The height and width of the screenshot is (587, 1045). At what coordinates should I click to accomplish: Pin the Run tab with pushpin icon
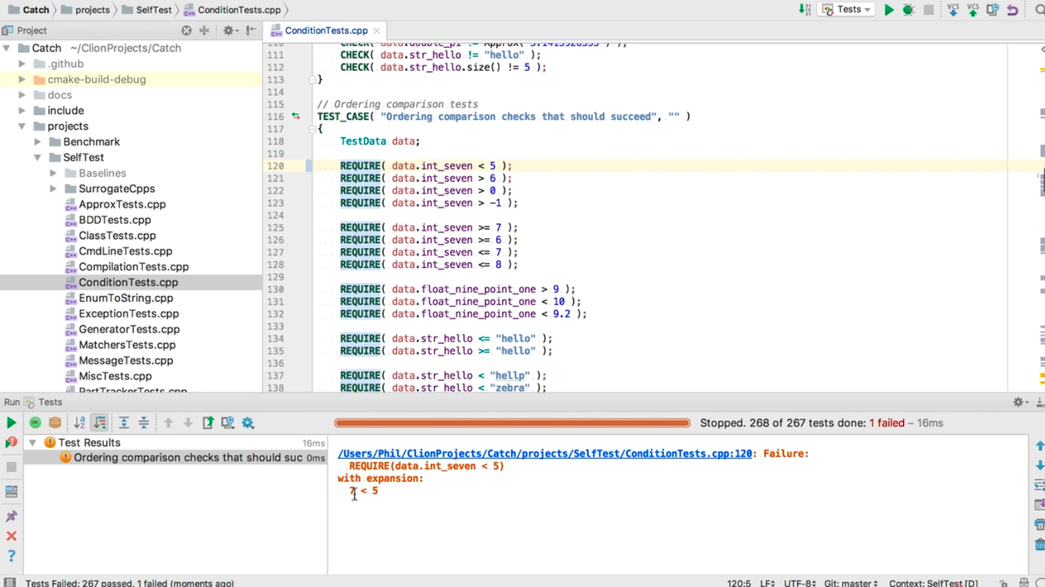point(11,516)
